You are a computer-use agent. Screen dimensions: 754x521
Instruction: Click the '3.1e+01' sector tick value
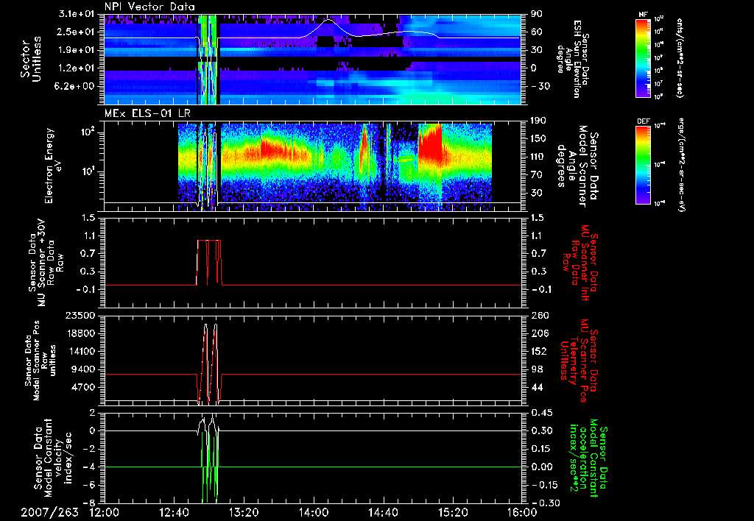(76, 14)
